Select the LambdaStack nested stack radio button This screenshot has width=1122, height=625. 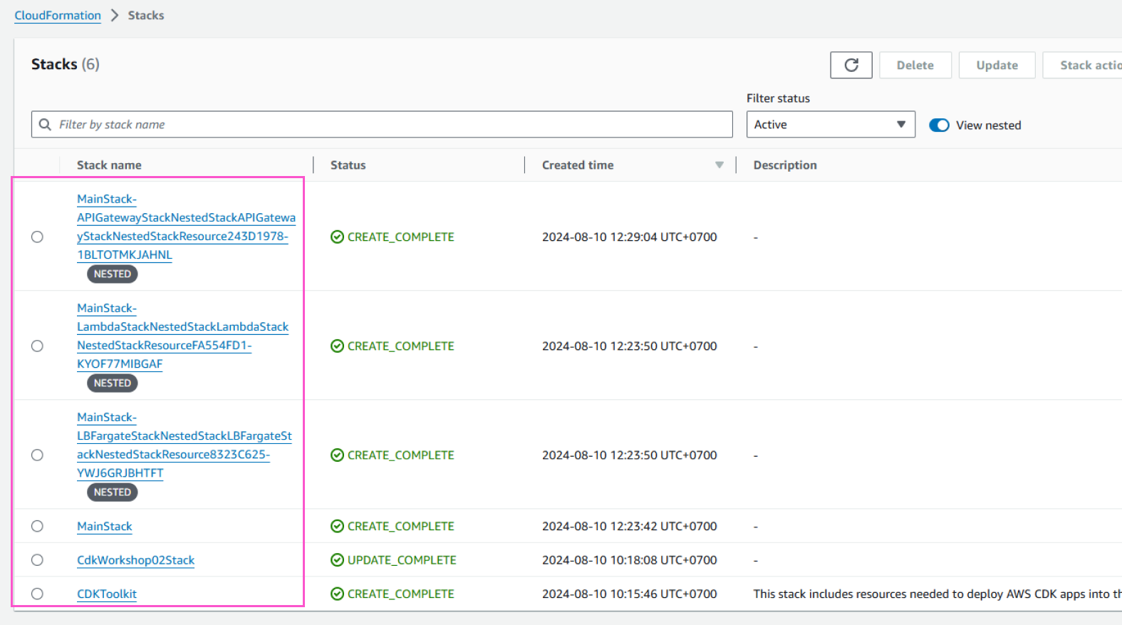(37, 346)
